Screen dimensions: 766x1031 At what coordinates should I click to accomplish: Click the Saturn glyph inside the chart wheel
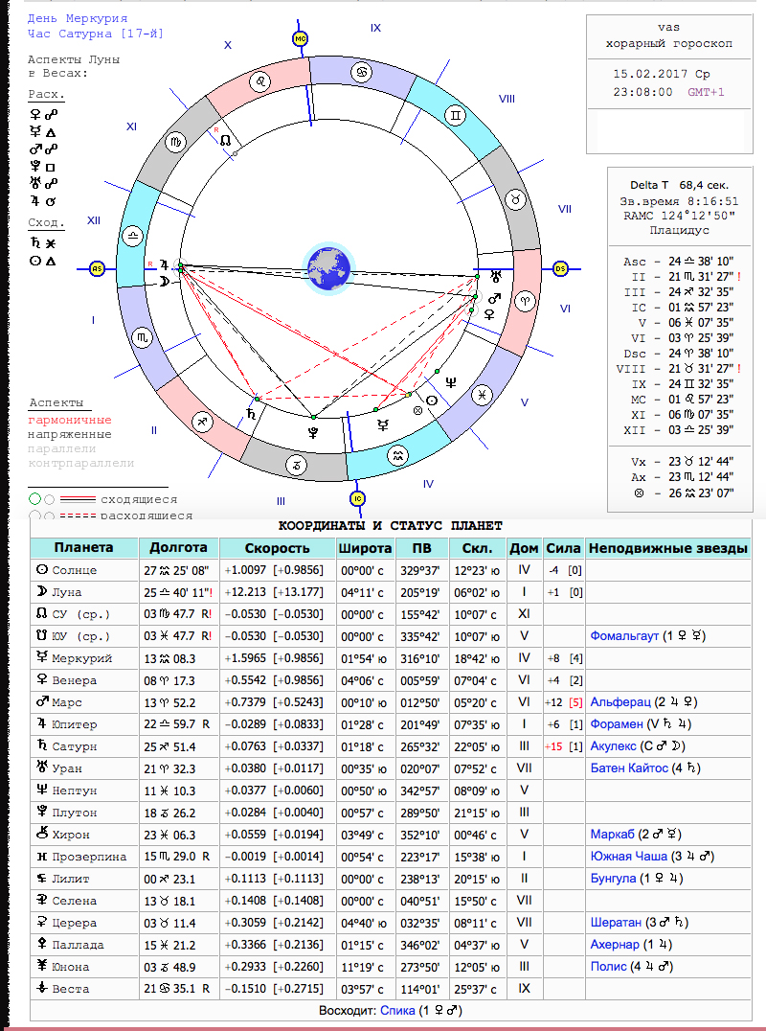[x=251, y=414]
